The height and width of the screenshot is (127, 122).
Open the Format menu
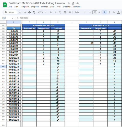(x=44, y=7)
